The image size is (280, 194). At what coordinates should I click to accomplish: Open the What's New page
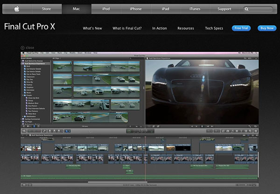[x=92, y=28]
